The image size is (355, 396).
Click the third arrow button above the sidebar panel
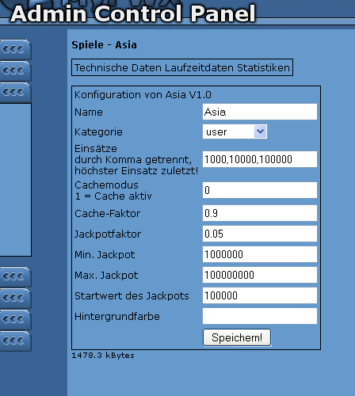[x=15, y=92]
